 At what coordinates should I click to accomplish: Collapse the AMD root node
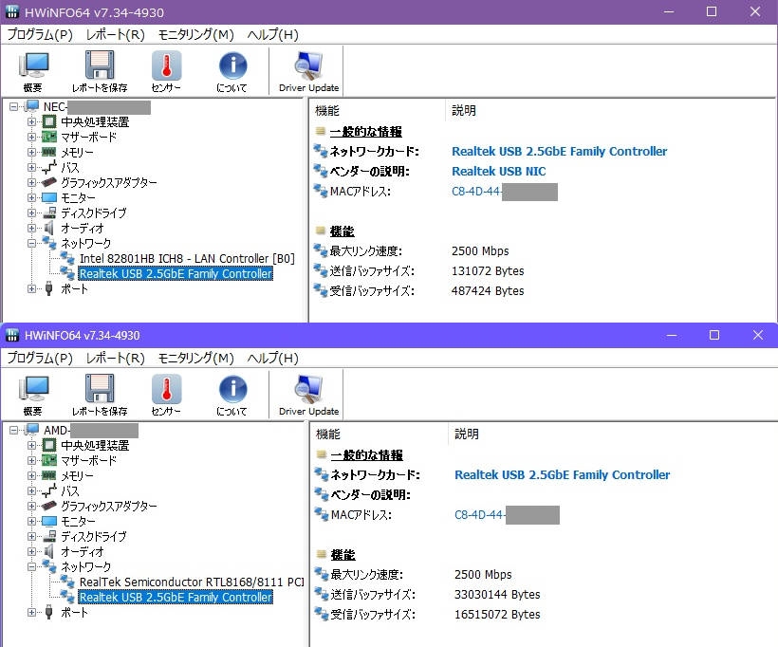14,430
